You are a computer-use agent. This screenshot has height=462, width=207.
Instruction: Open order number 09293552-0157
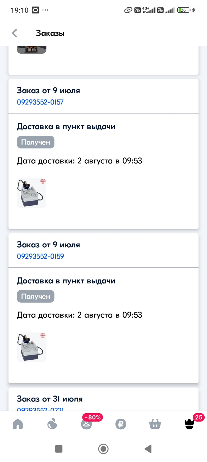(40, 102)
